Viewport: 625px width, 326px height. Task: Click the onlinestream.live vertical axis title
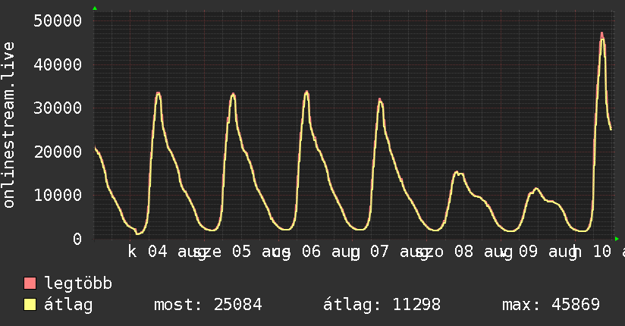click(8, 125)
